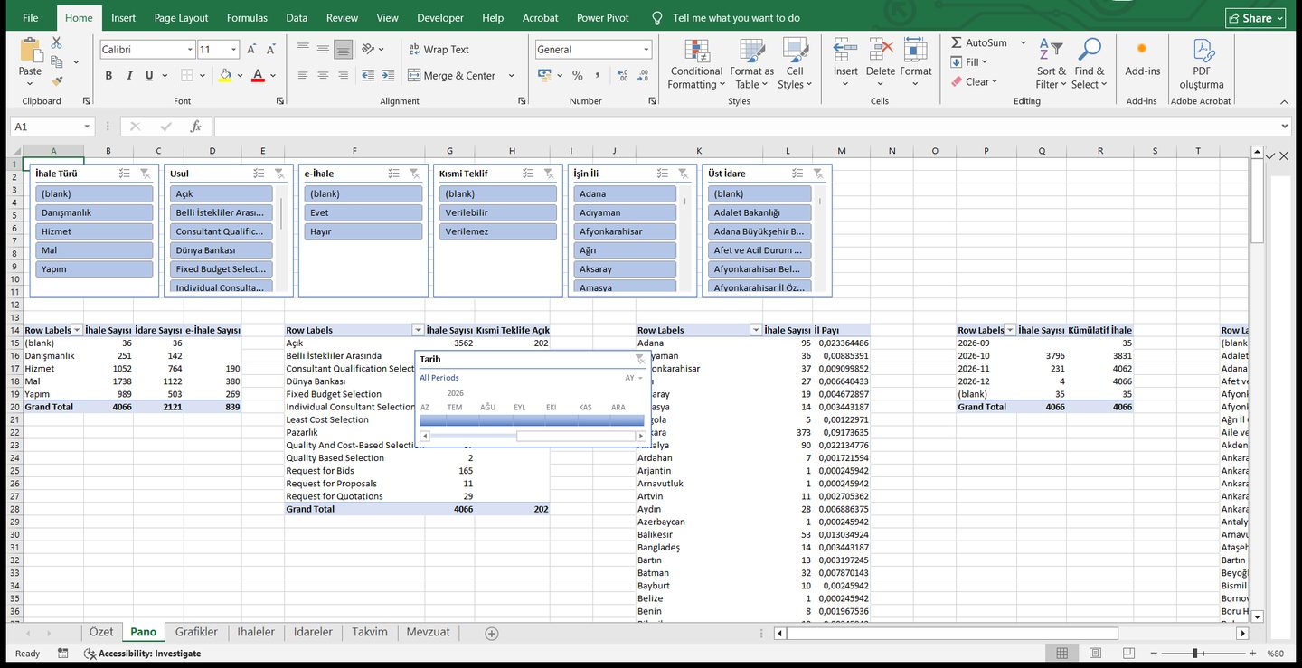Click AutoSum sigma icon

[957, 42]
